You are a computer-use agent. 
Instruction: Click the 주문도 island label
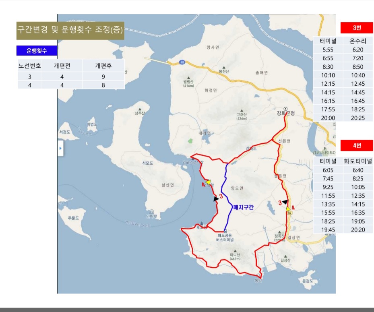[73, 218]
